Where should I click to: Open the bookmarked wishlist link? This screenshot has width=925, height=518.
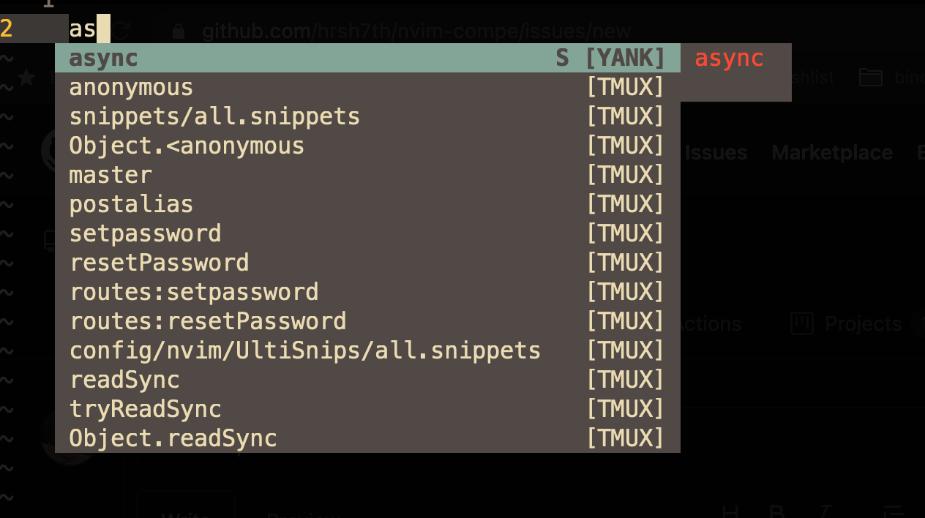pos(811,78)
